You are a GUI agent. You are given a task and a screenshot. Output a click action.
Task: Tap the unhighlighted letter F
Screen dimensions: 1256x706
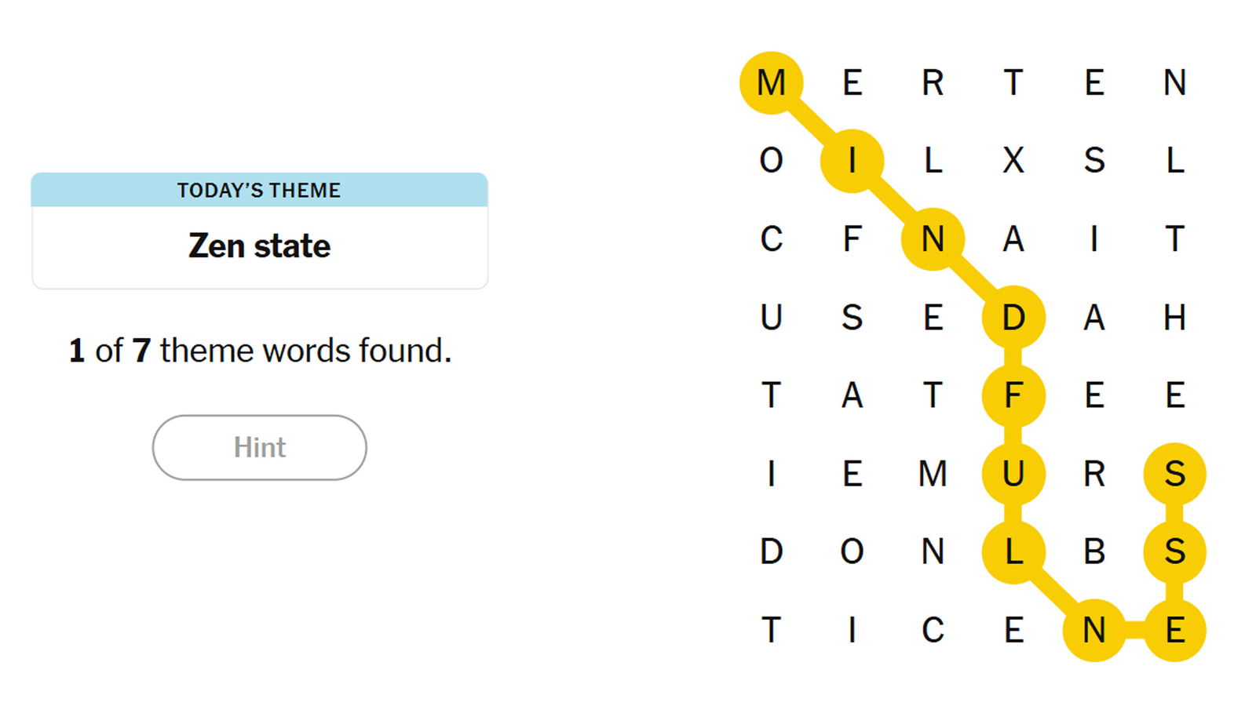pos(853,239)
